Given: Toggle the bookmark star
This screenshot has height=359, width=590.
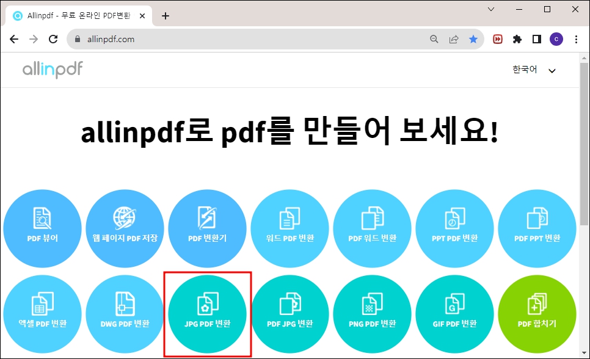Looking at the screenshot, I should tap(473, 39).
